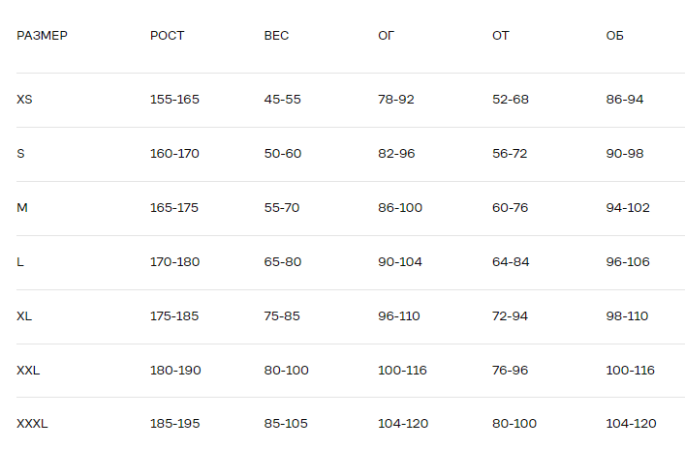Select the XS size row label

[25, 100]
